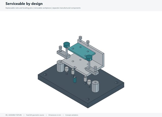162x117 pixels.
Task: Click "separate manufactured components" in the subtitle
Action: point(66,8)
